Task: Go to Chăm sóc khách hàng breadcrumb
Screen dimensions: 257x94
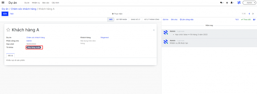Action: (24, 9)
